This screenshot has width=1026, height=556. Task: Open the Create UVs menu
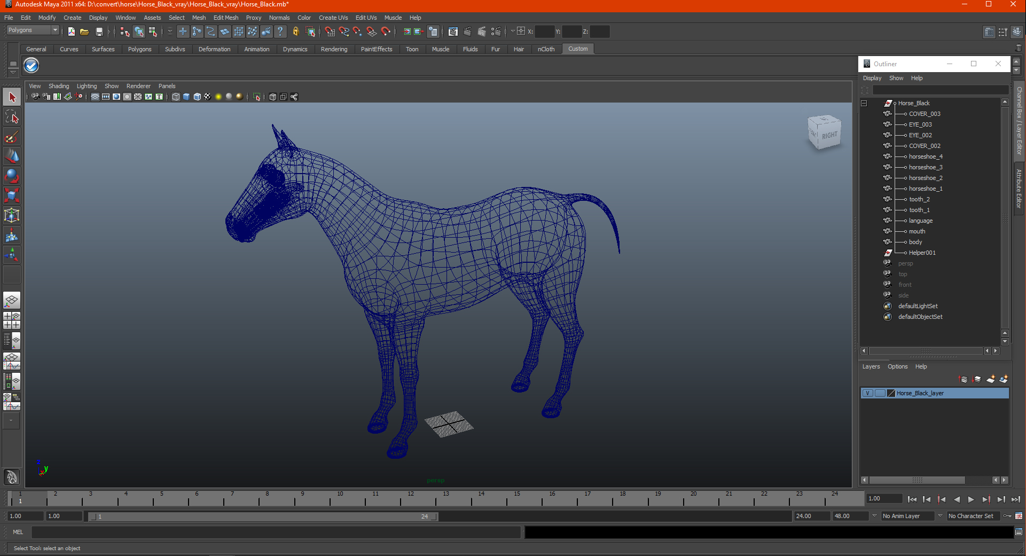pyautogui.click(x=333, y=18)
